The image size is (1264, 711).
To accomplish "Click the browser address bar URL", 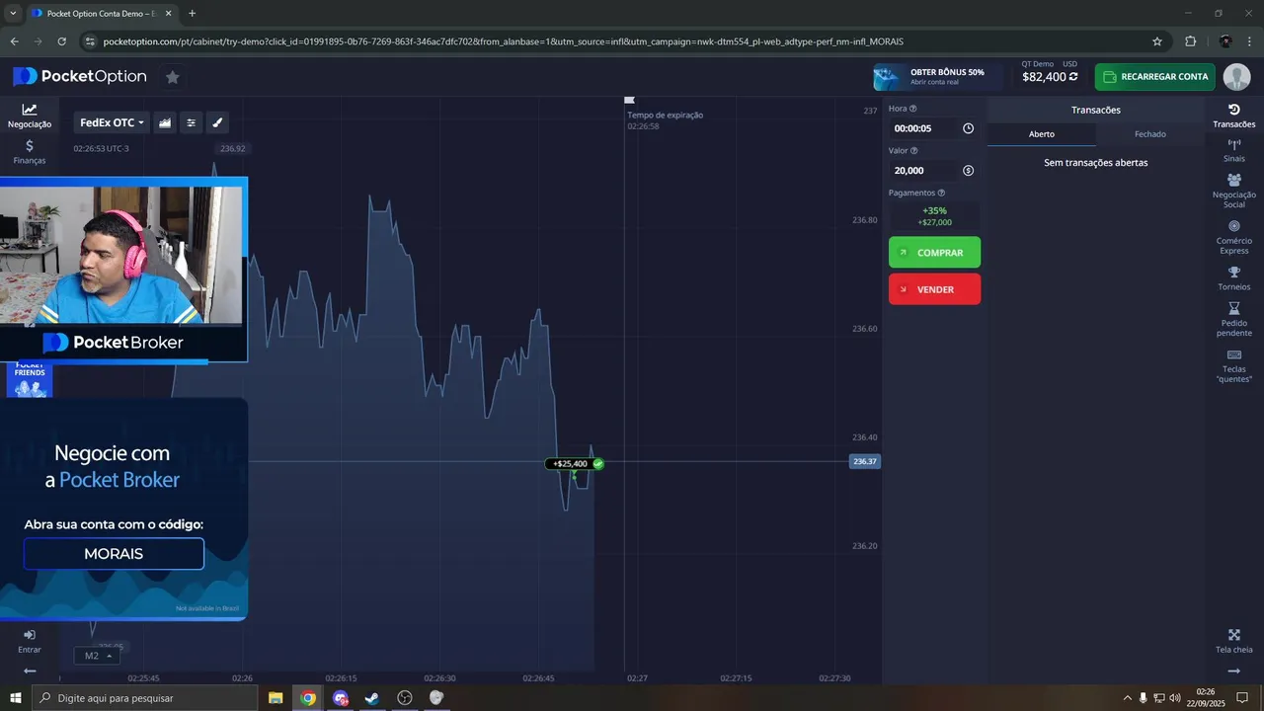I will pyautogui.click(x=503, y=41).
